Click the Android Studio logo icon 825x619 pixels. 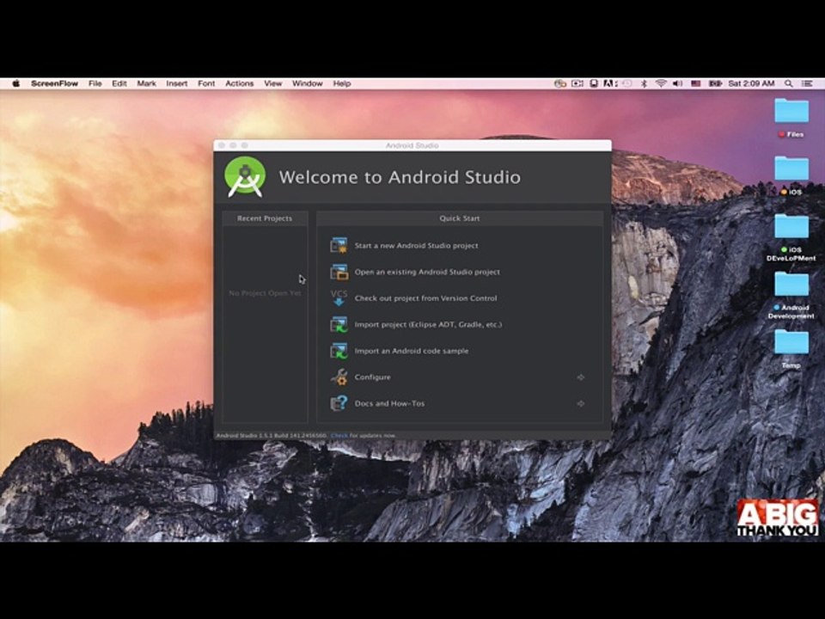click(245, 177)
